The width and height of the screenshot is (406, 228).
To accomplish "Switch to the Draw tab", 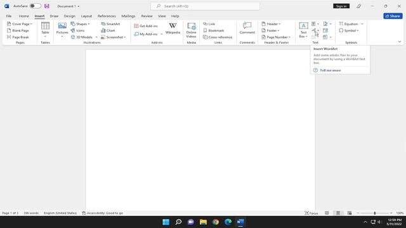I will pyautogui.click(x=54, y=16).
